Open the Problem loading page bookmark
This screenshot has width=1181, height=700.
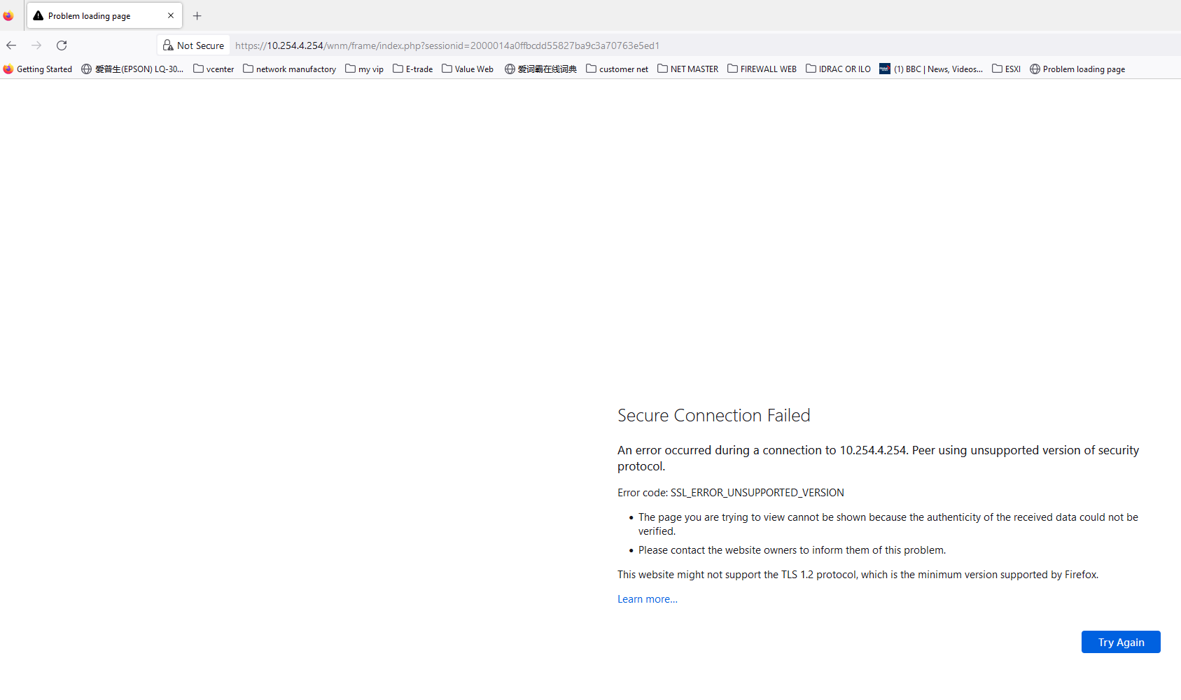point(1077,69)
